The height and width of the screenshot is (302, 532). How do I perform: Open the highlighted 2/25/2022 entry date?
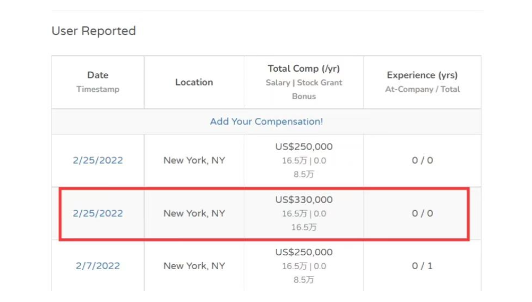coord(98,213)
